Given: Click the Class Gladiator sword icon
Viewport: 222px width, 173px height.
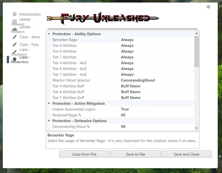Looking at the screenshot, I should (15, 52).
